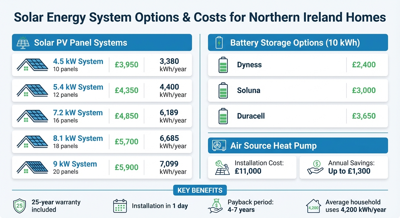The height and width of the screenshot is (218, 400).
Task: Switch to the Solar PV Panel Systems tab
Action: coord(102,43)
